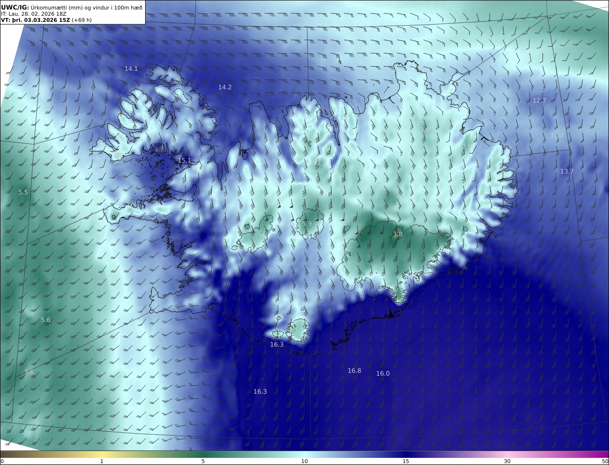Click the 5.9 value on Hofsjökull glacier
This screenshot has width=609, height=465.
pos(307,224)
